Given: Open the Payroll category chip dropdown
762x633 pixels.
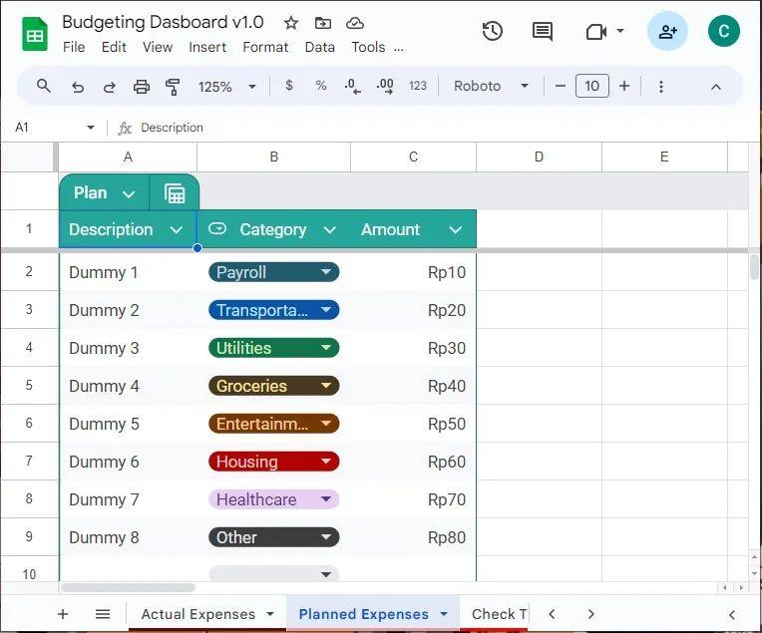Looking at the screenshot, I should (x=325, y=272).
